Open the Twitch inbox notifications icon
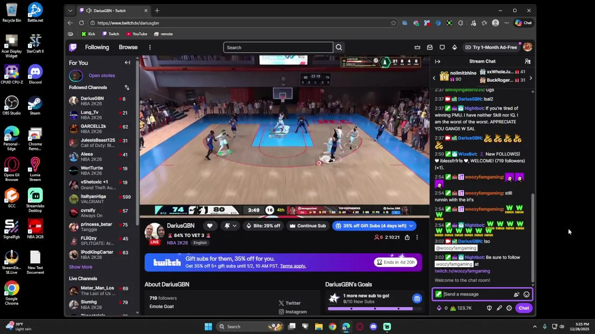The width and height of the screenshot is (595, 334). [430, 47]
